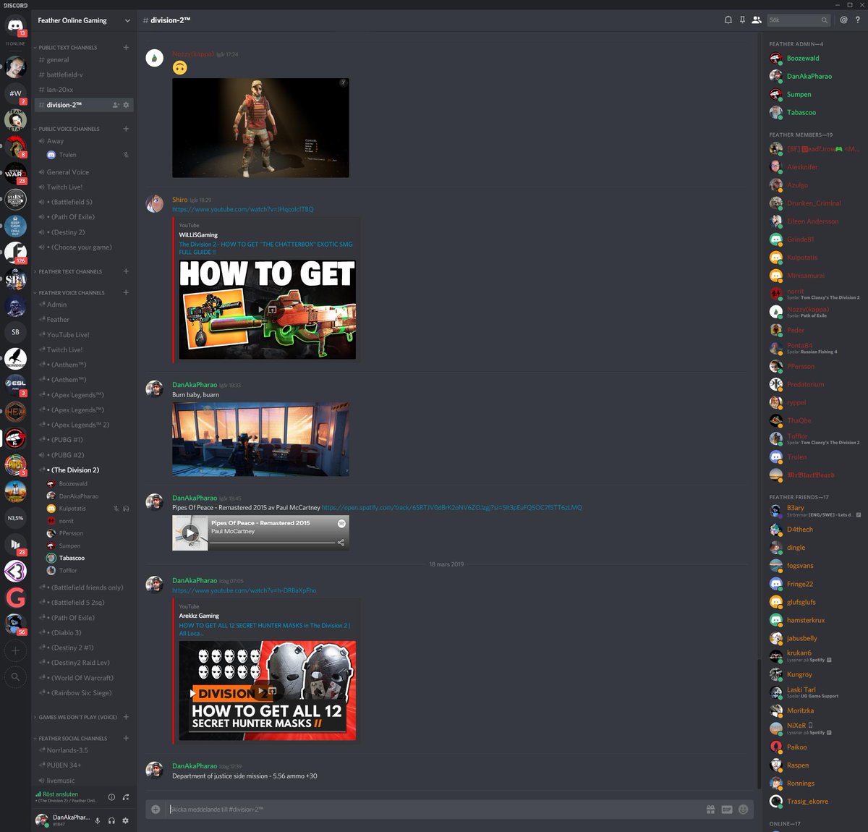This screenshot has width=868, height=832.
Task: Open the Nitro gift icon
Action: pyautogui.click(x=710, y=809)
